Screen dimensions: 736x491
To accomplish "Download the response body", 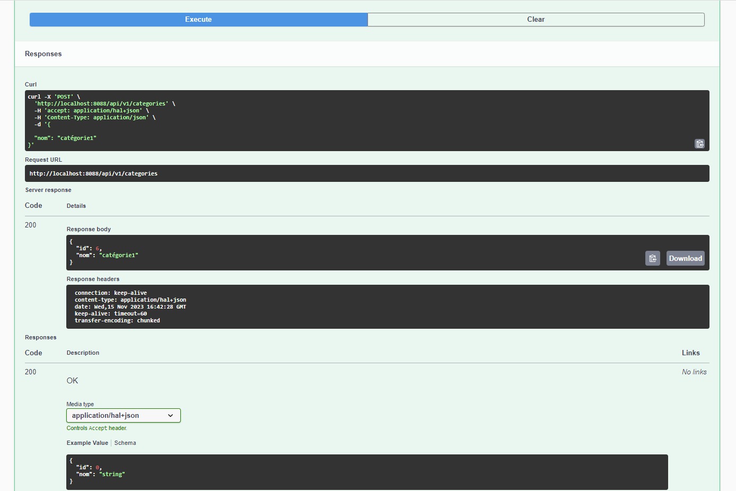I will pyautogui.click(x=685, y=258).
